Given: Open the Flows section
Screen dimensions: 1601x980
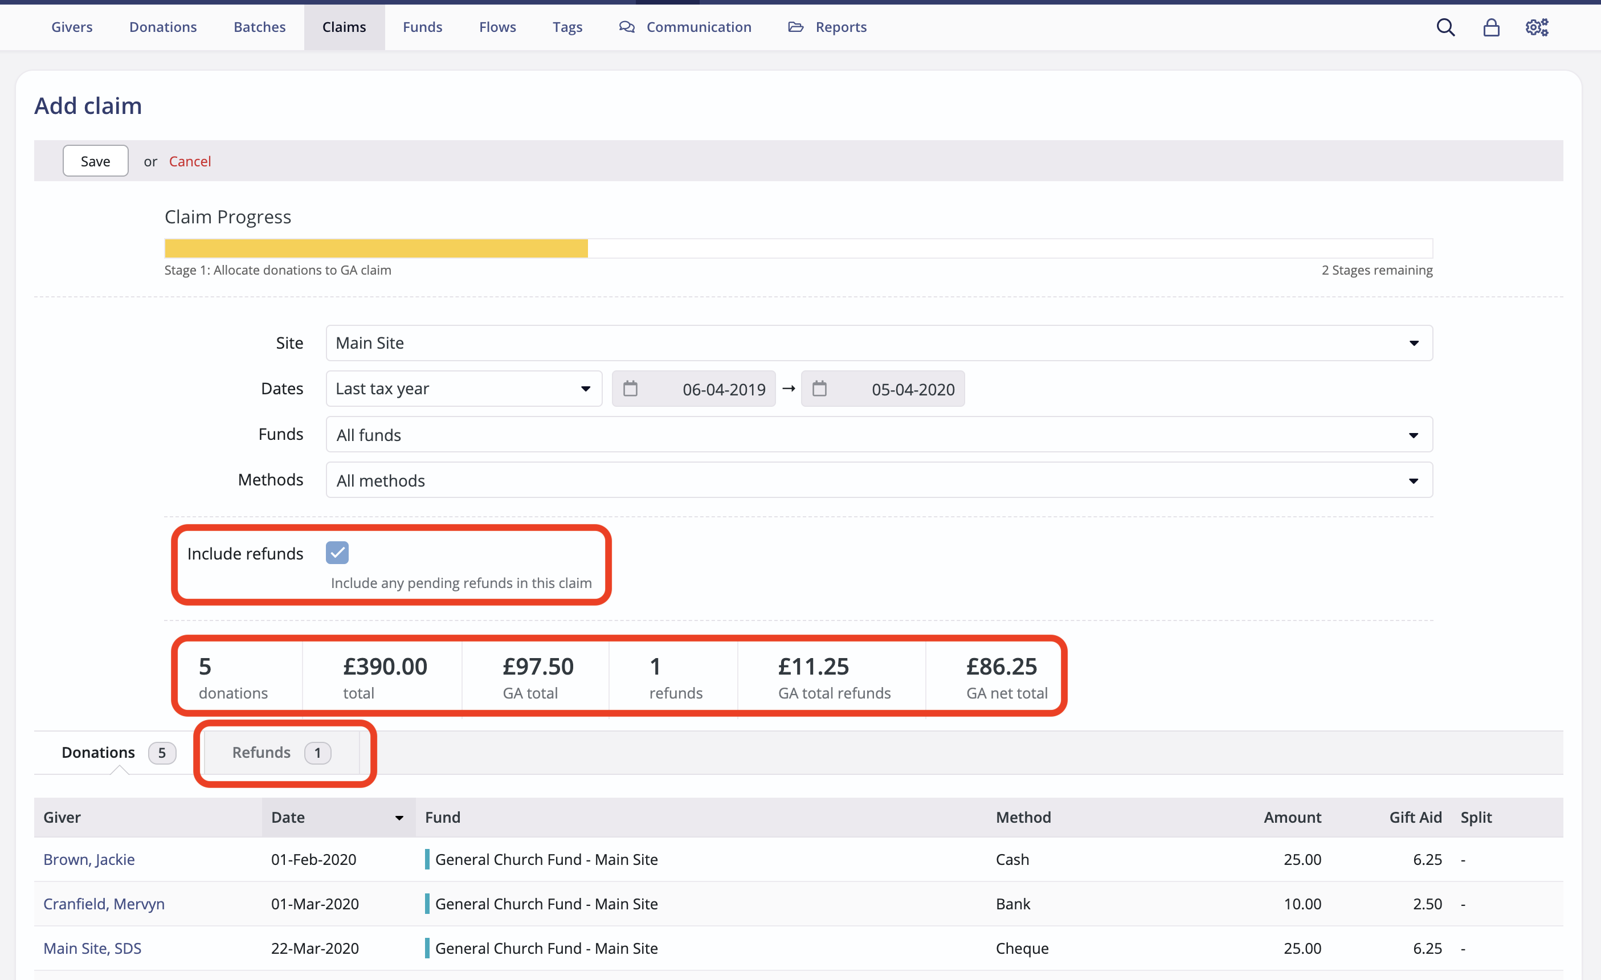Looking at the screenshot, I should (x=497, y=27).
